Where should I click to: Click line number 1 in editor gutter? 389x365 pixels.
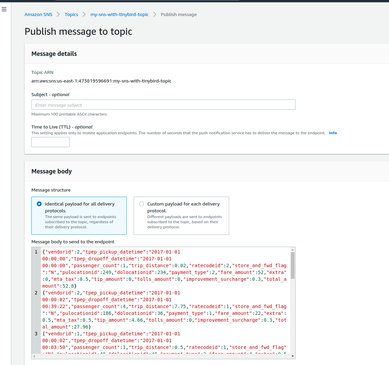click(x=36, y=252)
